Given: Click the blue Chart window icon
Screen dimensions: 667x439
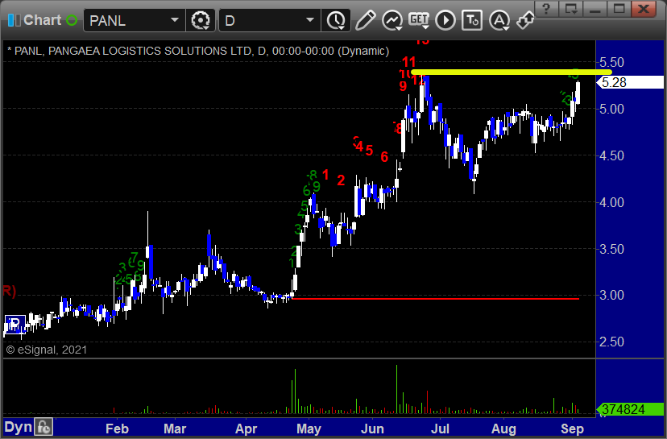Looking at the screenshot, I should click(x=14, y=20).
